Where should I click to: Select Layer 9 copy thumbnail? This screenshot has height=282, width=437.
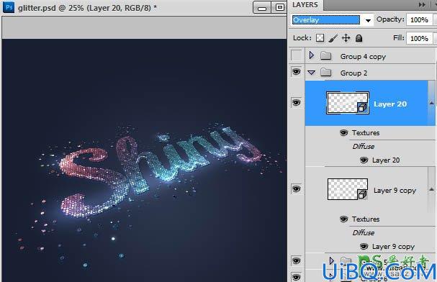pyautogui.click(x=348, y=189)
